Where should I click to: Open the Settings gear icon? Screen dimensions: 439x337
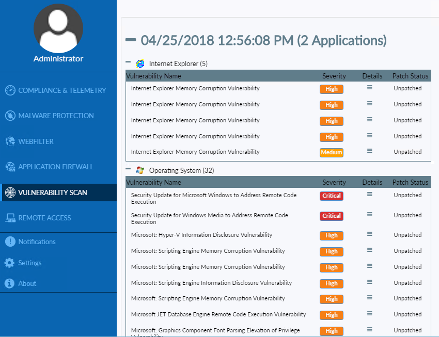9,262
